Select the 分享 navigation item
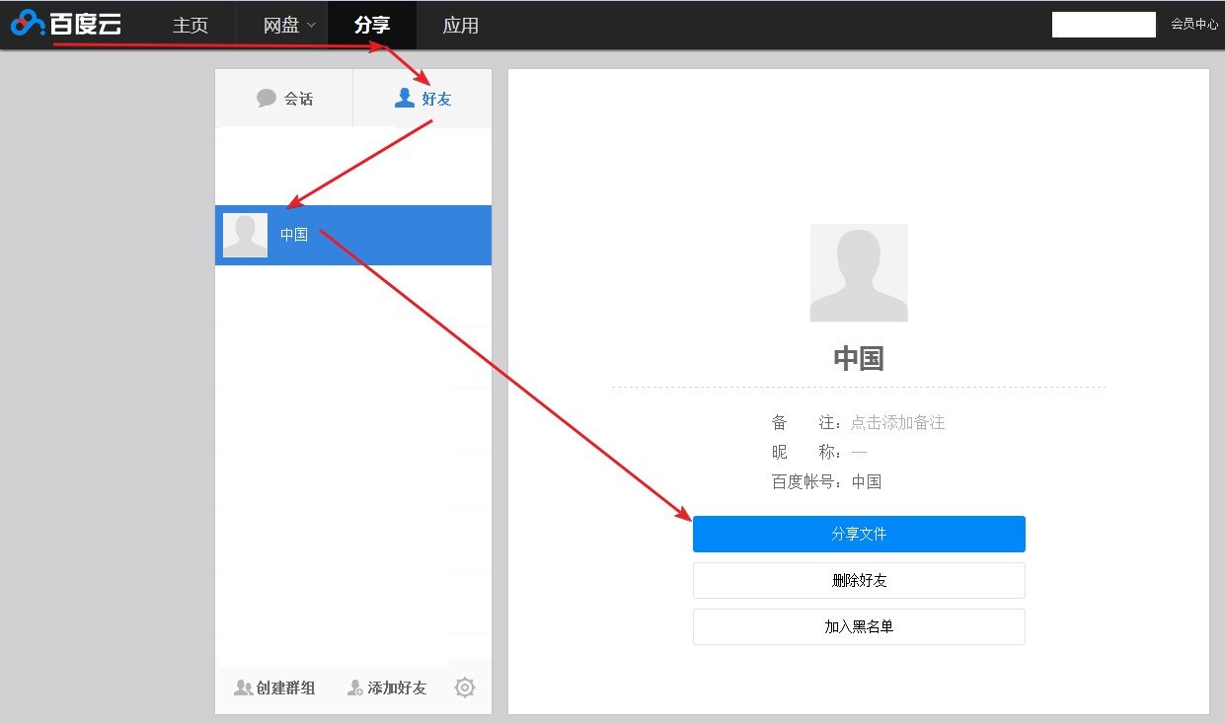1225x724 pixels. (372, 25)
